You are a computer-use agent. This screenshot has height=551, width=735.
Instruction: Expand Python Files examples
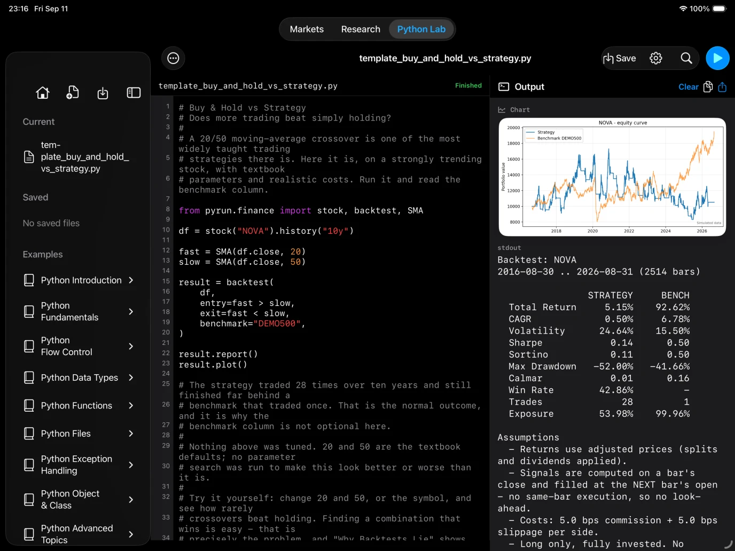79,434
